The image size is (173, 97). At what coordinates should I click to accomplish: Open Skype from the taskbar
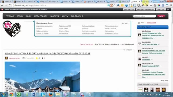click(x=42, y=95)
